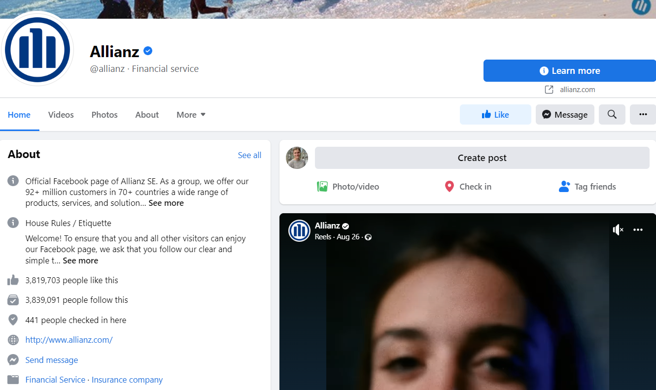This screenshot has width=656, height=390.
Task: Visit the http://www.allianz.com/ link
Action: coord(69,339)
